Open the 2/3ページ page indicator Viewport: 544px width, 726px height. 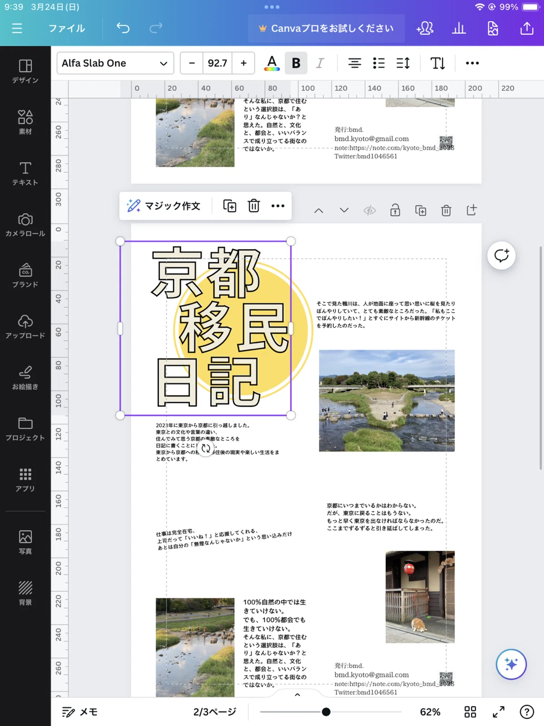point(215,712)
